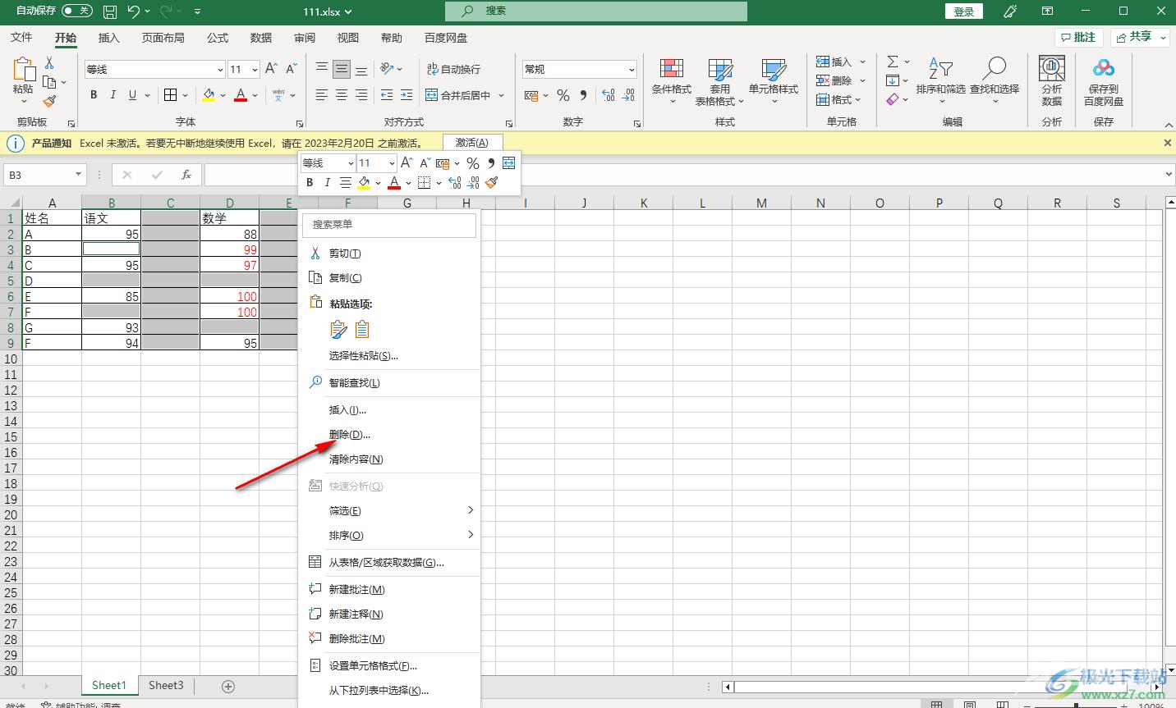Click the Cut scissors icon in ribbon
This screenshot has width=1176, height=708.
tap(49, 63)
